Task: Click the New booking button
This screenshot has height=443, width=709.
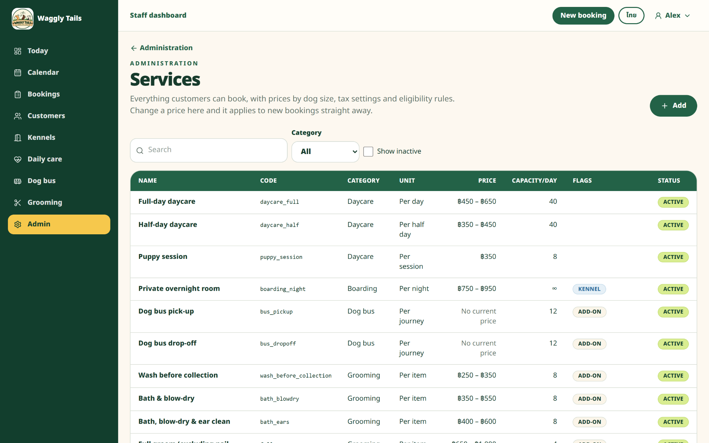Action: (583, 16)
